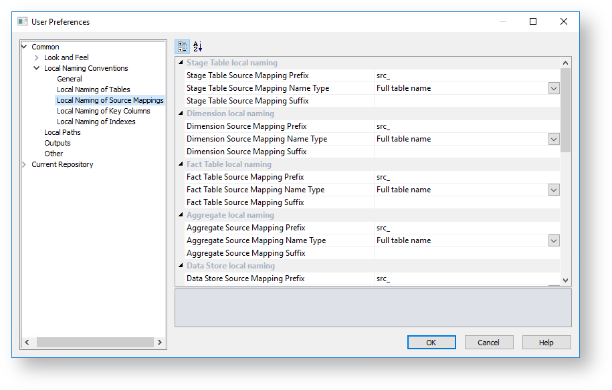Click the Alphabetical sort icon
The height and width of the screenshot is (390, 612).
(x=197, y=47)
